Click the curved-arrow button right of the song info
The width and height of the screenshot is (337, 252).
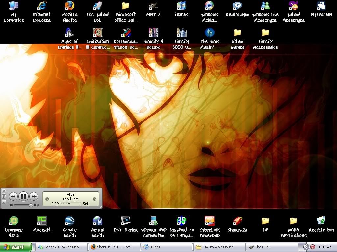coord(94,199)
